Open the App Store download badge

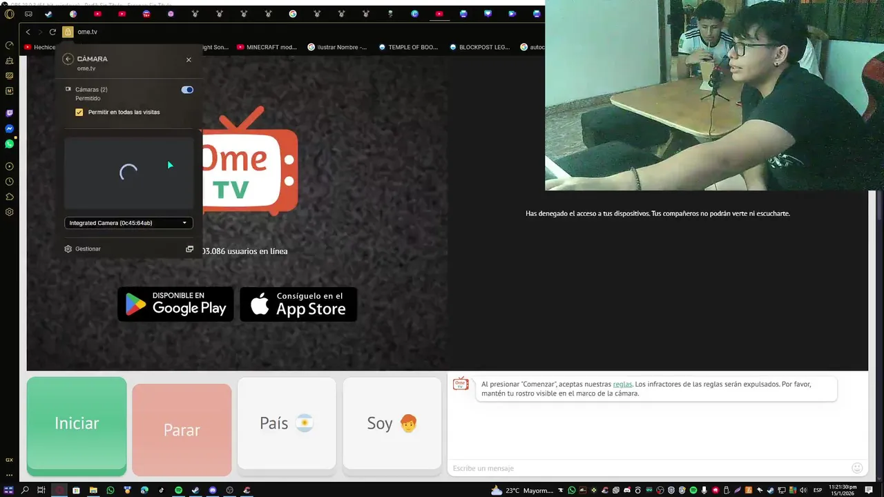pos(298,304)
